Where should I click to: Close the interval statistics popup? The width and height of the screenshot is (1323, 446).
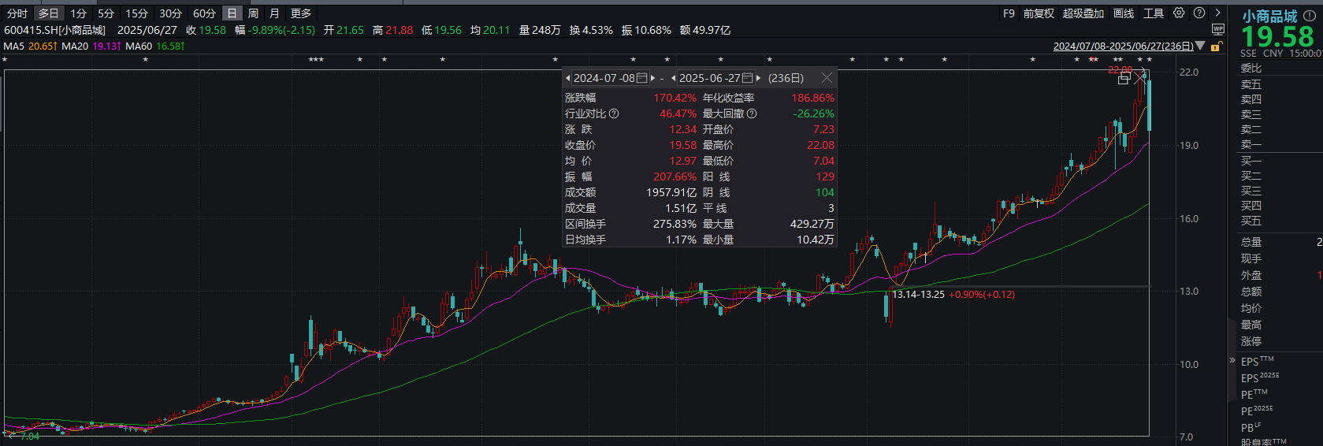pos(827,78)
